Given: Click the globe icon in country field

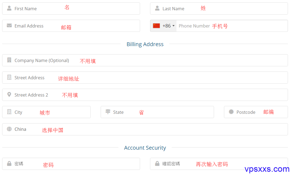Looking at the screenshot, I should pyautogui.click(x=9, y=129).
